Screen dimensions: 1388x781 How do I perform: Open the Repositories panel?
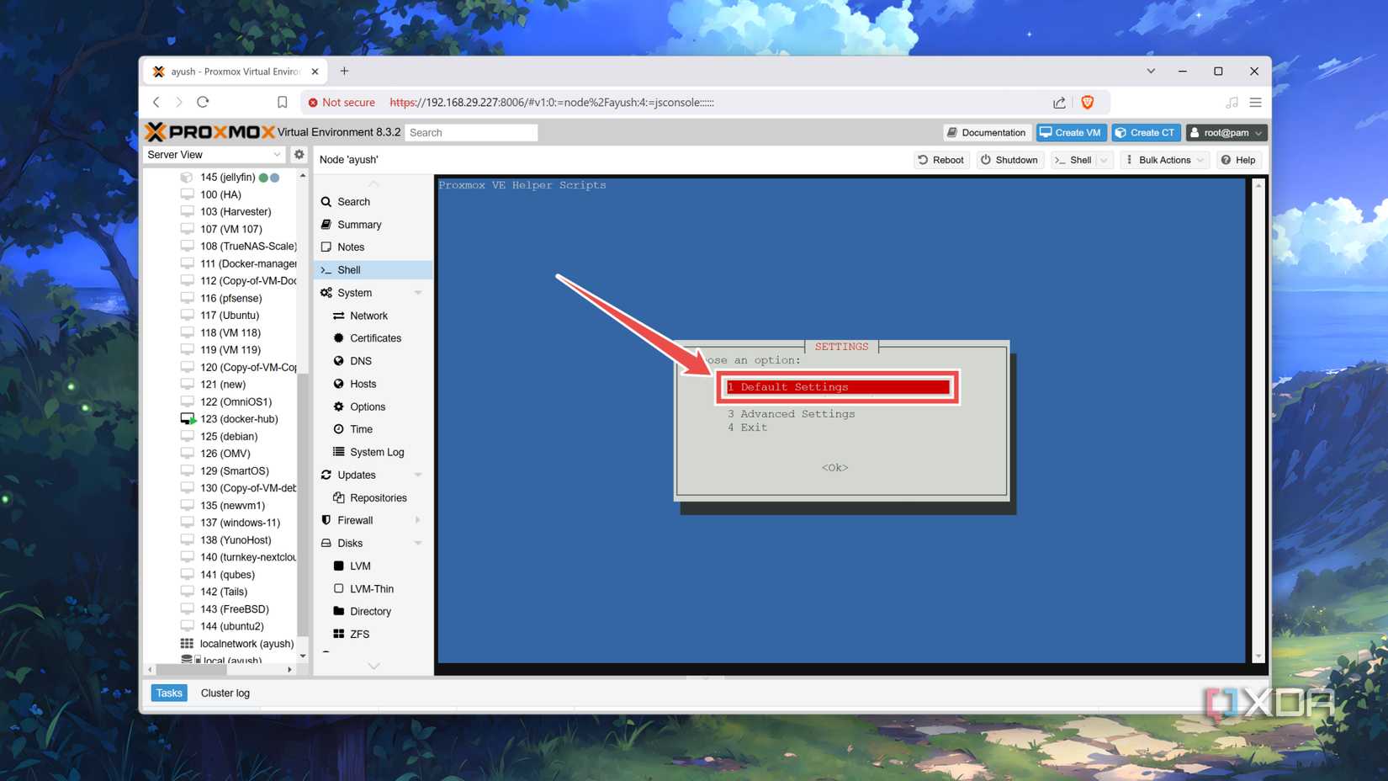click(378, 497)
